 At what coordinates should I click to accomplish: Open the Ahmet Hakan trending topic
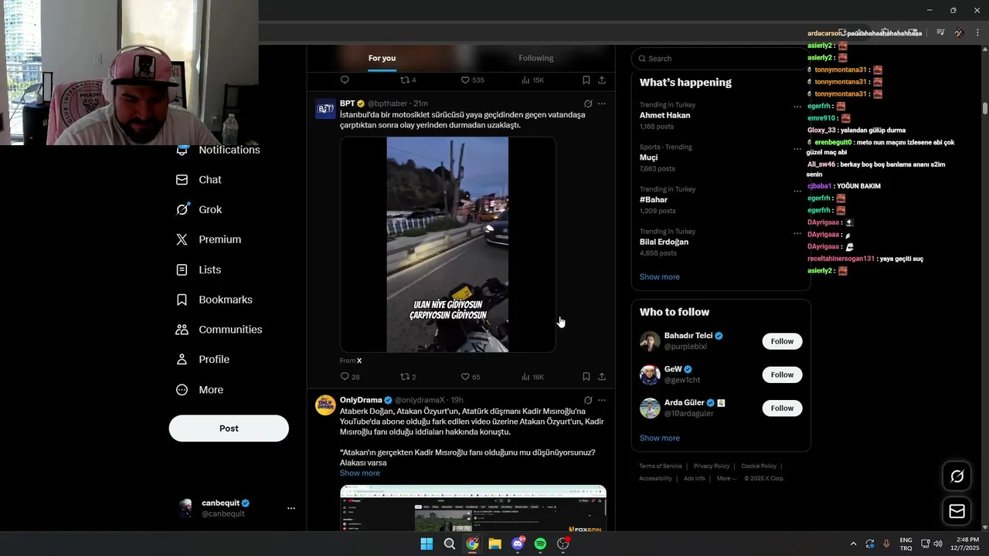(x=664, y=115)
